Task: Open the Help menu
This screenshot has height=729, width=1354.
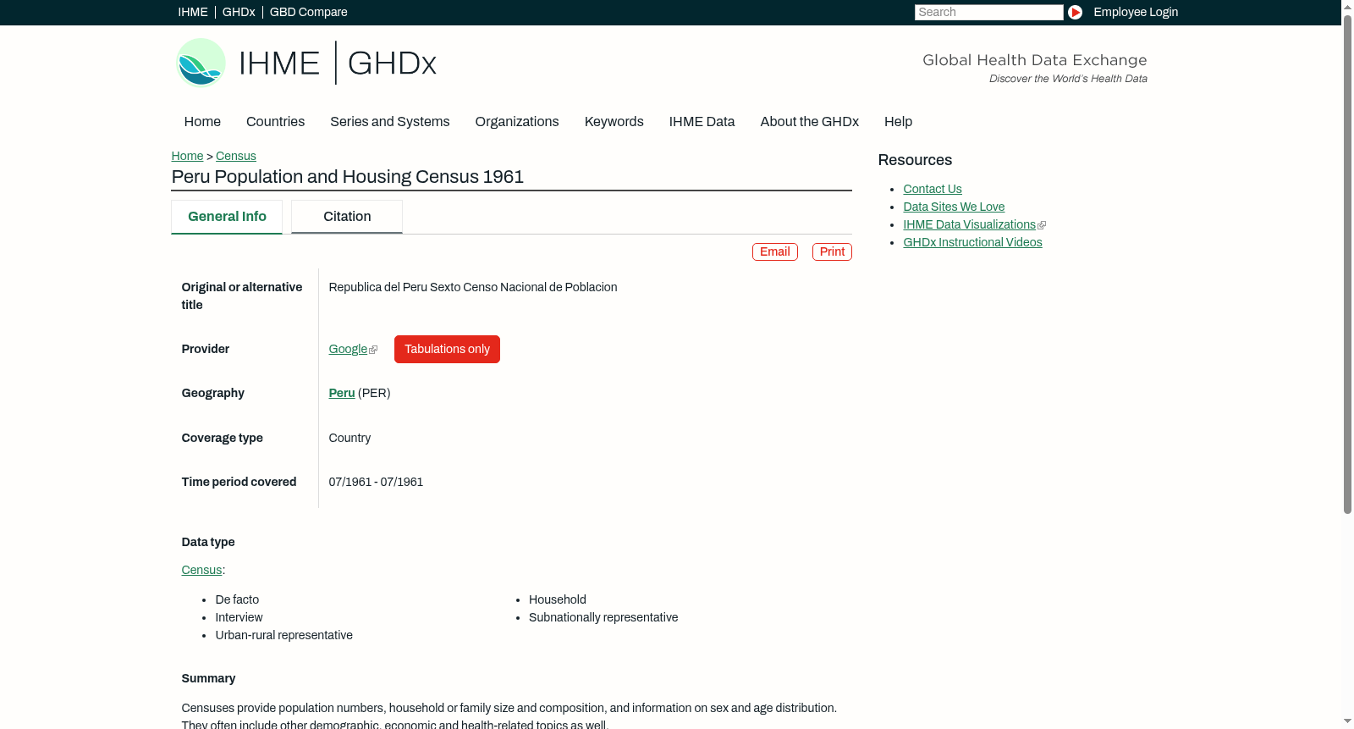Action: click(898, 121)
